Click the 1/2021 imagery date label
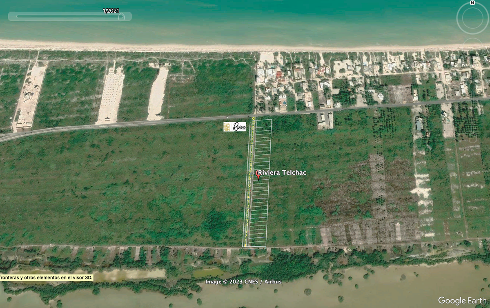The width and height of the screenshot is (490, 308). [x=111, y=11]
